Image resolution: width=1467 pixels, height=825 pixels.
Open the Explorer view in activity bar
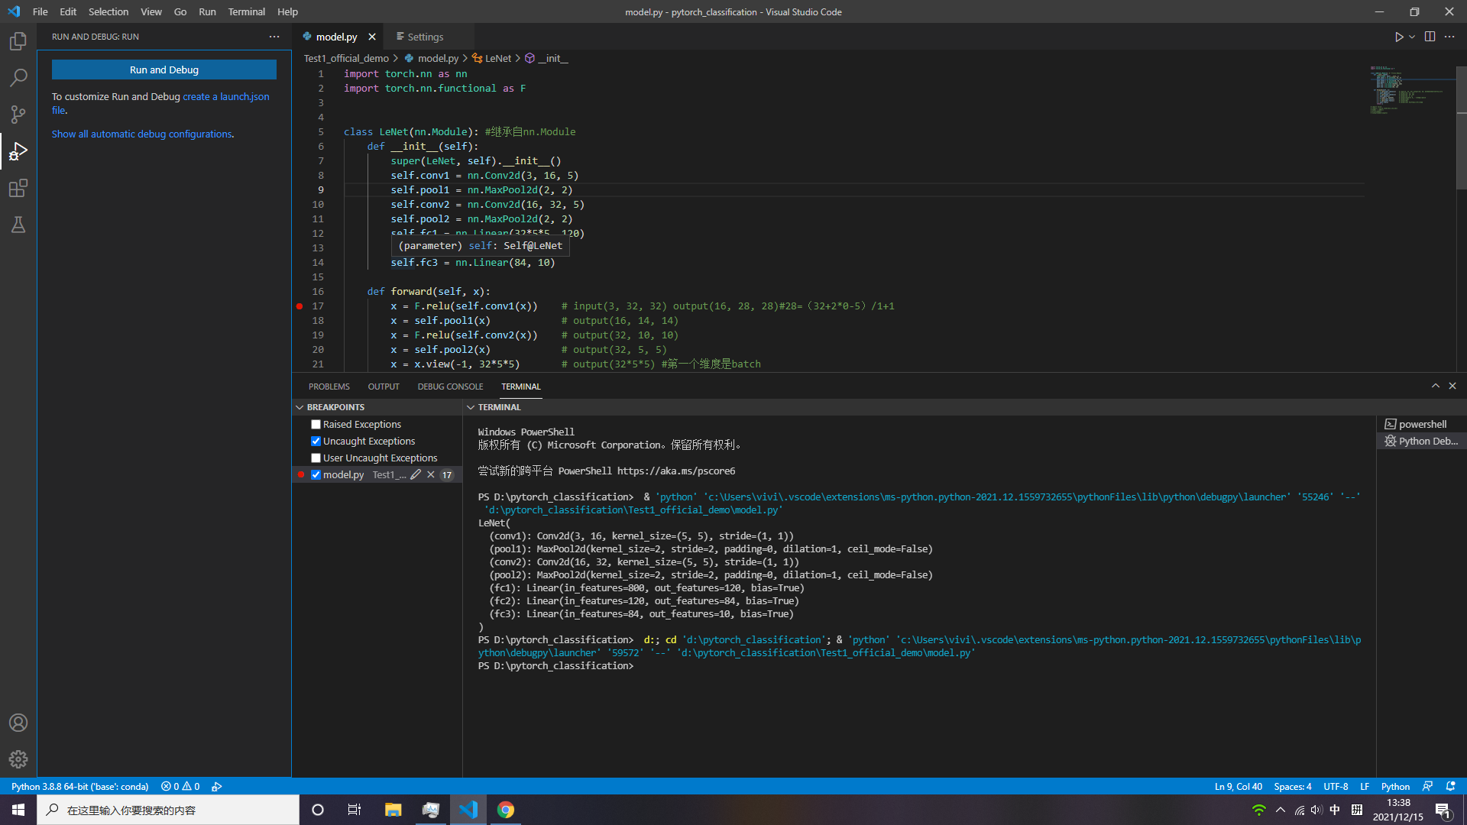[18, 41]
